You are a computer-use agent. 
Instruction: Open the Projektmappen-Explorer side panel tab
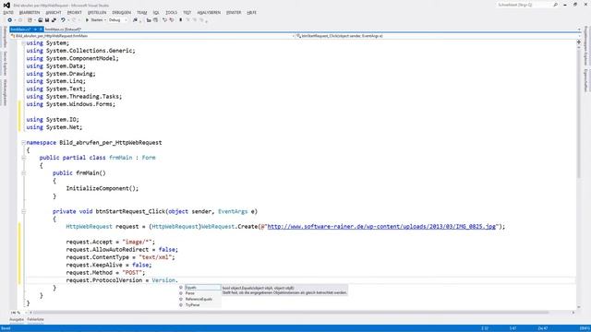(x=586, y=45)
